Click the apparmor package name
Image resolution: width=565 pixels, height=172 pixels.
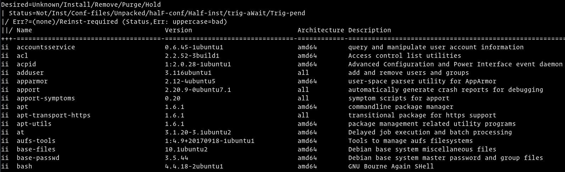pyautogui.click(x=32, y=81)
